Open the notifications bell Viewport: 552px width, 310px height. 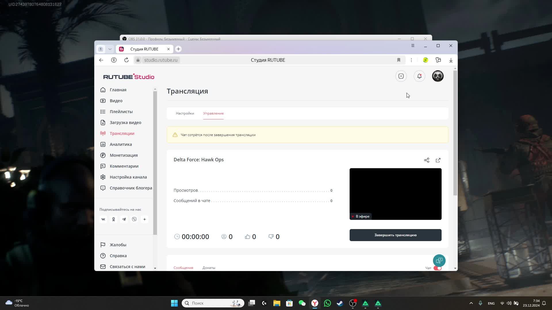tap(419, 76)
